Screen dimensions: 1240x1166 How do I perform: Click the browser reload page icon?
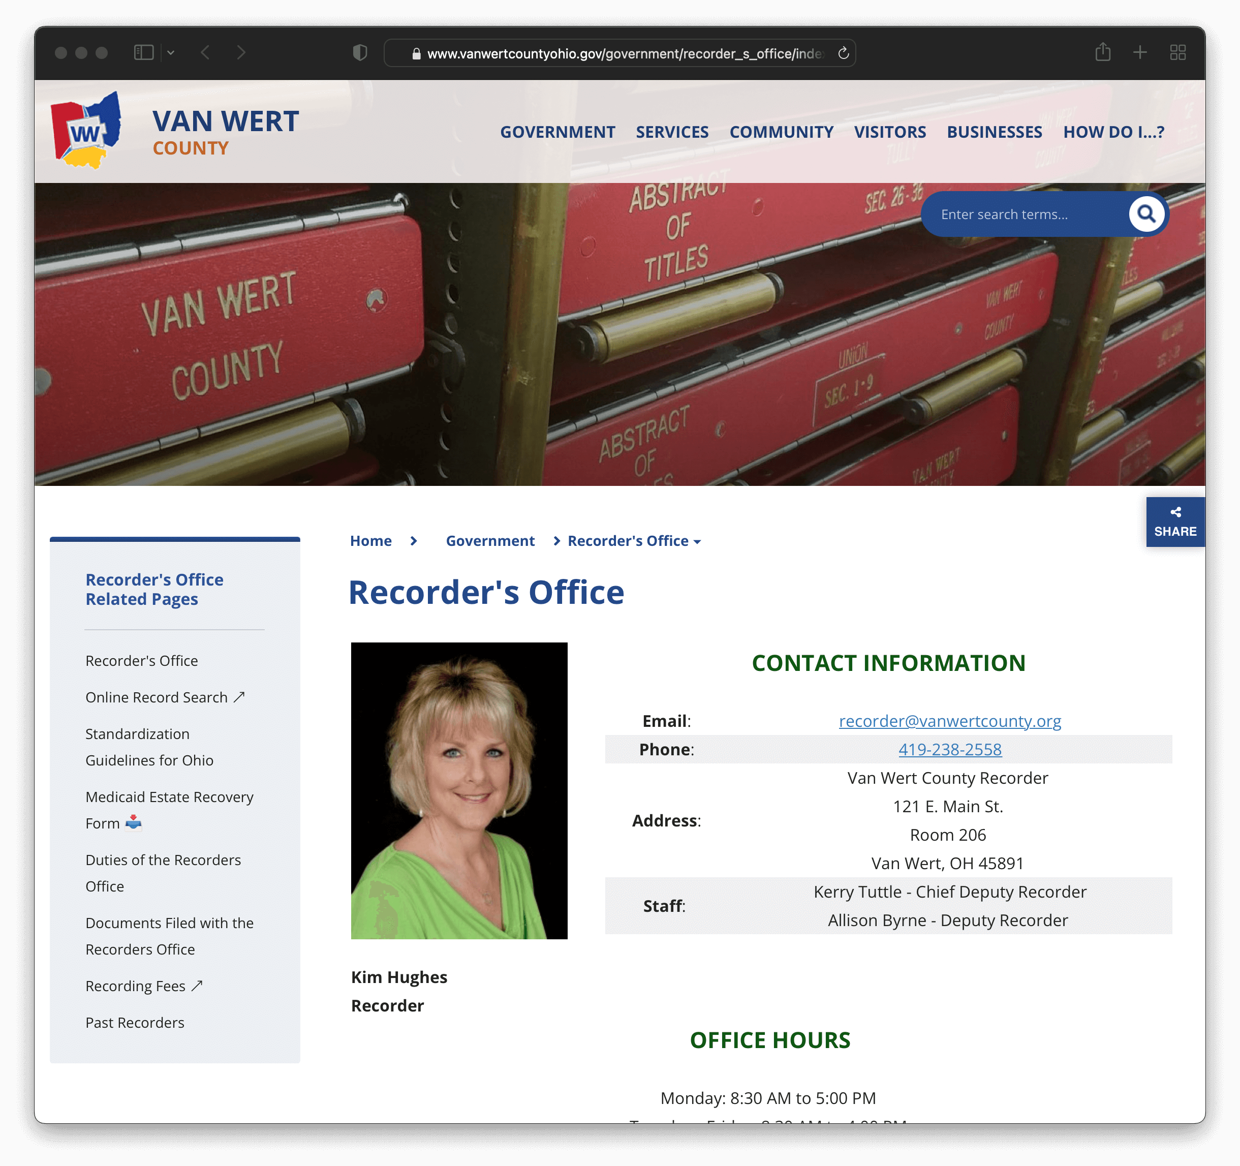843,53
